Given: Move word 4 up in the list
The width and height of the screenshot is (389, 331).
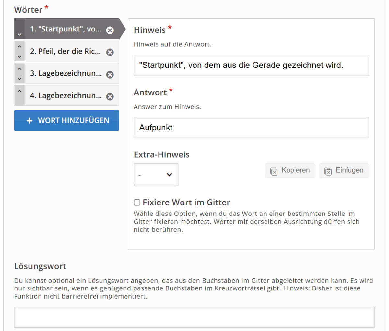Looking at the screenshot, I should tap(19, 91).
